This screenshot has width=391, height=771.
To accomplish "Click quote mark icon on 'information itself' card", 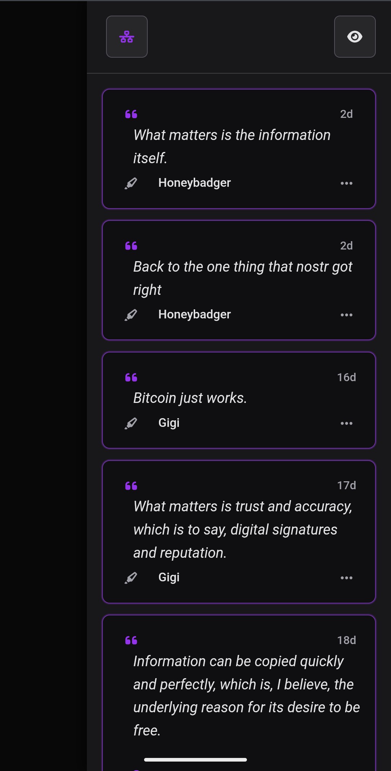I will tap(131, 114).
